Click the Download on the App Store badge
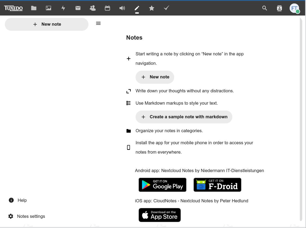The width and height of the screenshot is (306, 228). 160,215
